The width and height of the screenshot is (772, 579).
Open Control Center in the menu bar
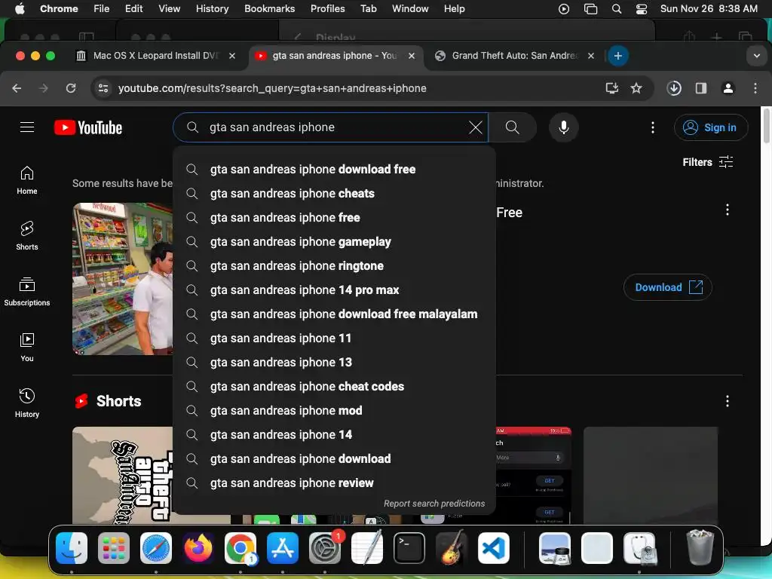[642, 9]
